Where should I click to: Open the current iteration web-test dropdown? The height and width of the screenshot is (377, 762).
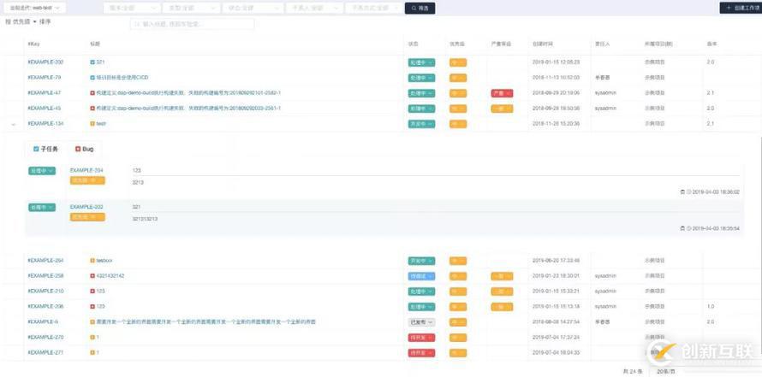tap(35, 8)
